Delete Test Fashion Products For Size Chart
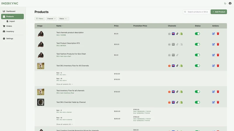234x131 pixels. pos(218,55)
